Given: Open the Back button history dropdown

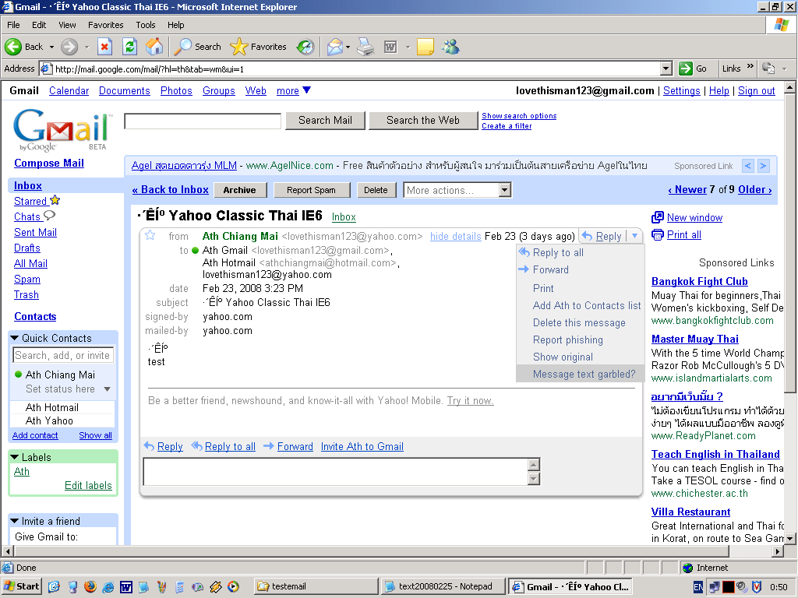Looking at the screenshot, I should point(51,47).
